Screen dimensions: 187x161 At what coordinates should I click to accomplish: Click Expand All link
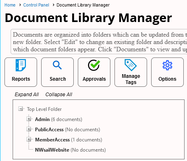click(27, 95)
